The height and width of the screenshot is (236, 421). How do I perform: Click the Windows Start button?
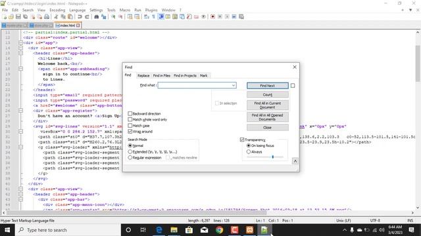click(7, 230)
